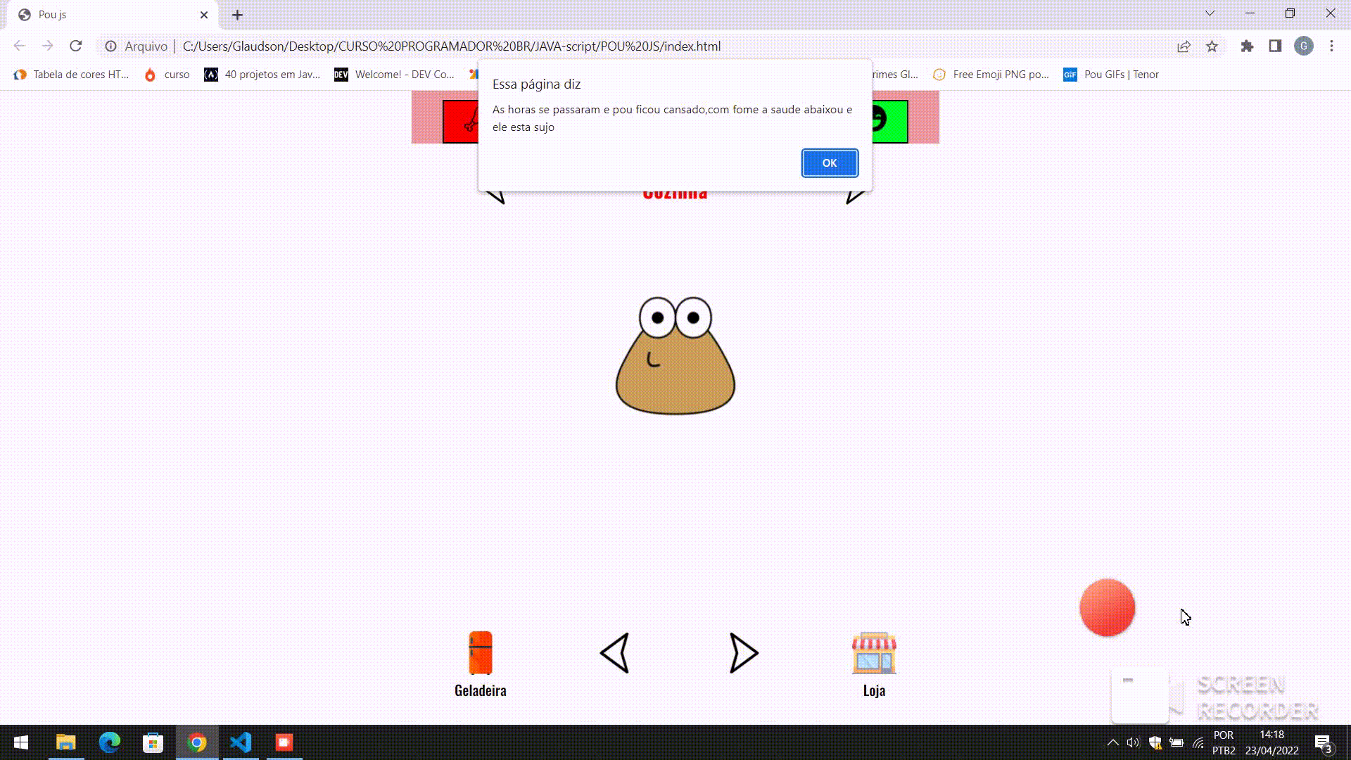This screenshot has width=1351, height=760.
Task: Click the Pou character
Action: pos(675,355)
